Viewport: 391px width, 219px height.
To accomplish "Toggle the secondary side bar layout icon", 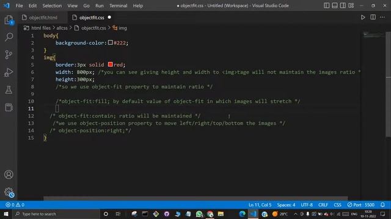I will coord(343,5).
